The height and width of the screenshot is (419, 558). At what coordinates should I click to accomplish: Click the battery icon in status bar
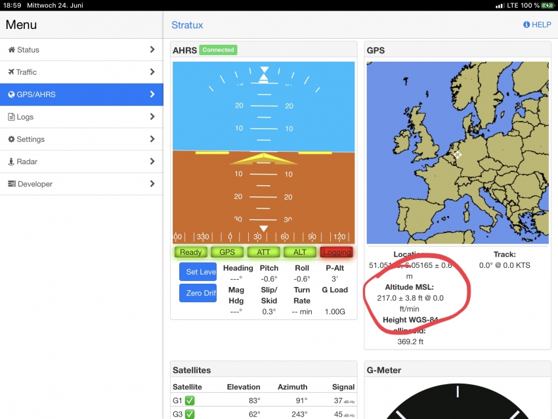click(547, 5)
